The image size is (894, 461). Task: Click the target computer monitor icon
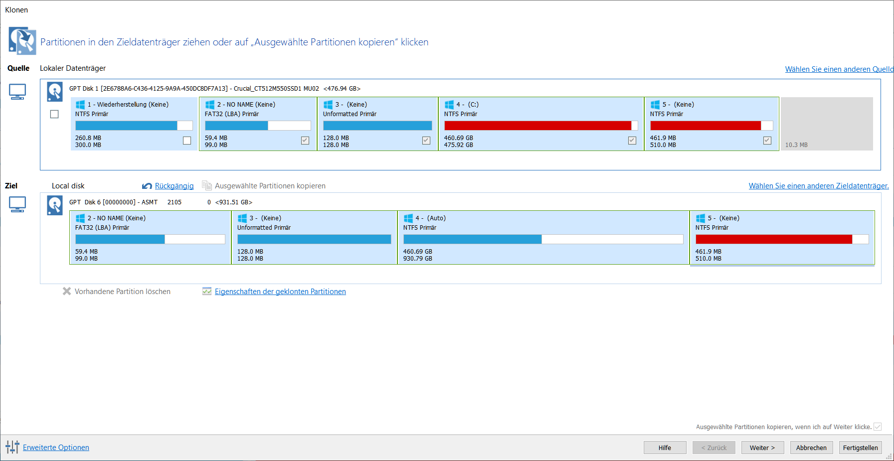[17, 204]
